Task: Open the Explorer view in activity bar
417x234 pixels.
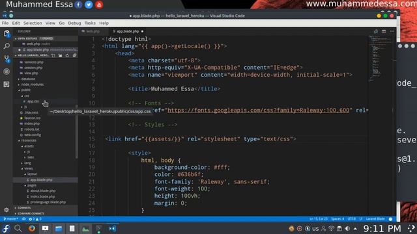Action: point(7,33)
